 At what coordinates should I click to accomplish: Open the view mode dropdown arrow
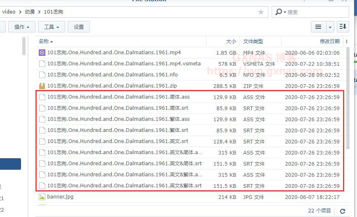click(330, 27)
